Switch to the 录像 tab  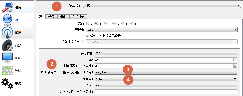click(x=51, y=17)
